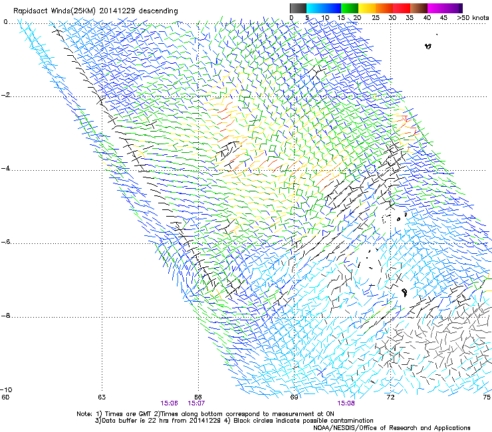Click the longitude axis label '63'
The height and width of the screenshot is (432, 492).
click(x=102, y=397)
